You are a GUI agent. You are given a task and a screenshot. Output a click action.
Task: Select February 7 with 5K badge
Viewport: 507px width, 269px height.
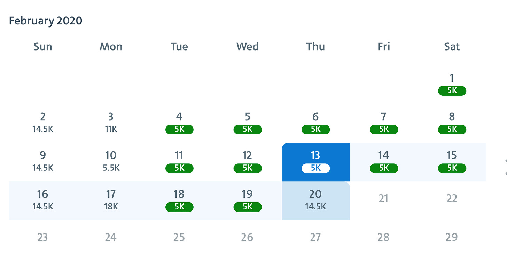[x=384, y=123]
